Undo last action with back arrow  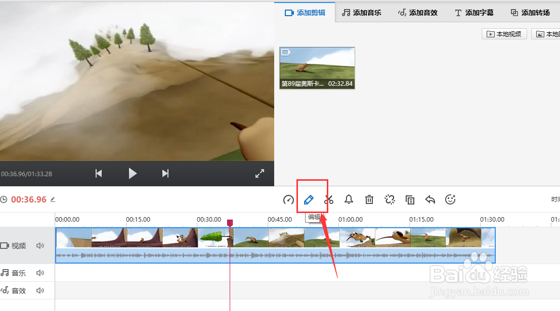tap(430, 200)
